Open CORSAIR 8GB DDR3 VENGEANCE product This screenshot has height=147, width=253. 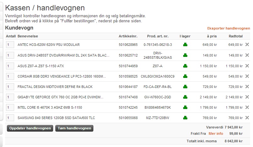pos(62,76)
